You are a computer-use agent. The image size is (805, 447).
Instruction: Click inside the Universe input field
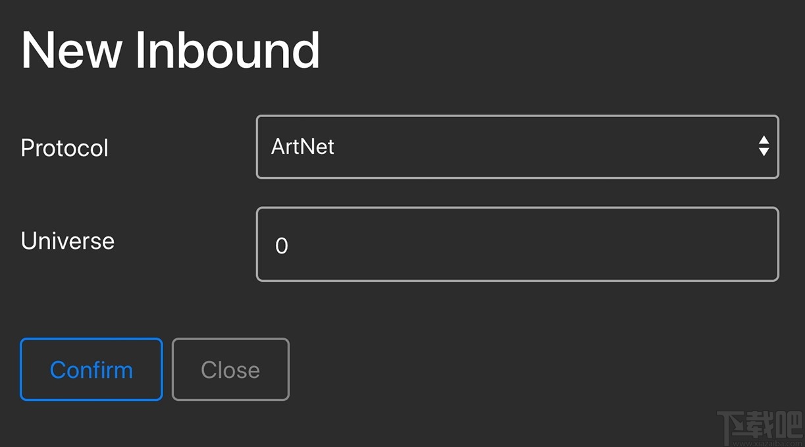[517, 244]
